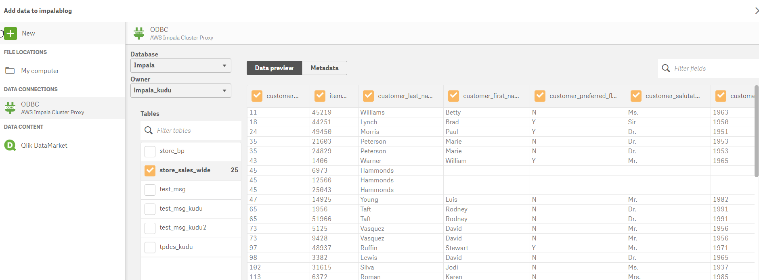Viewport: 759px width, 280px height.
Task: Focus the Filter tables search field
Action: [191, 130]
